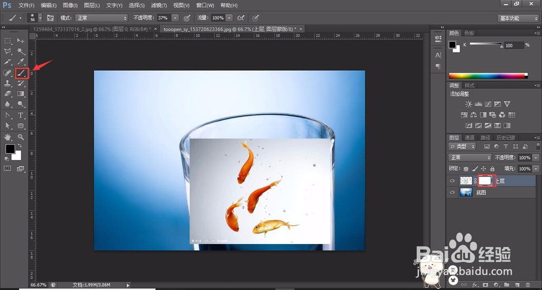Select the Blur tool
The height and width of the screenshot is (290, 542).
[8, 104]
